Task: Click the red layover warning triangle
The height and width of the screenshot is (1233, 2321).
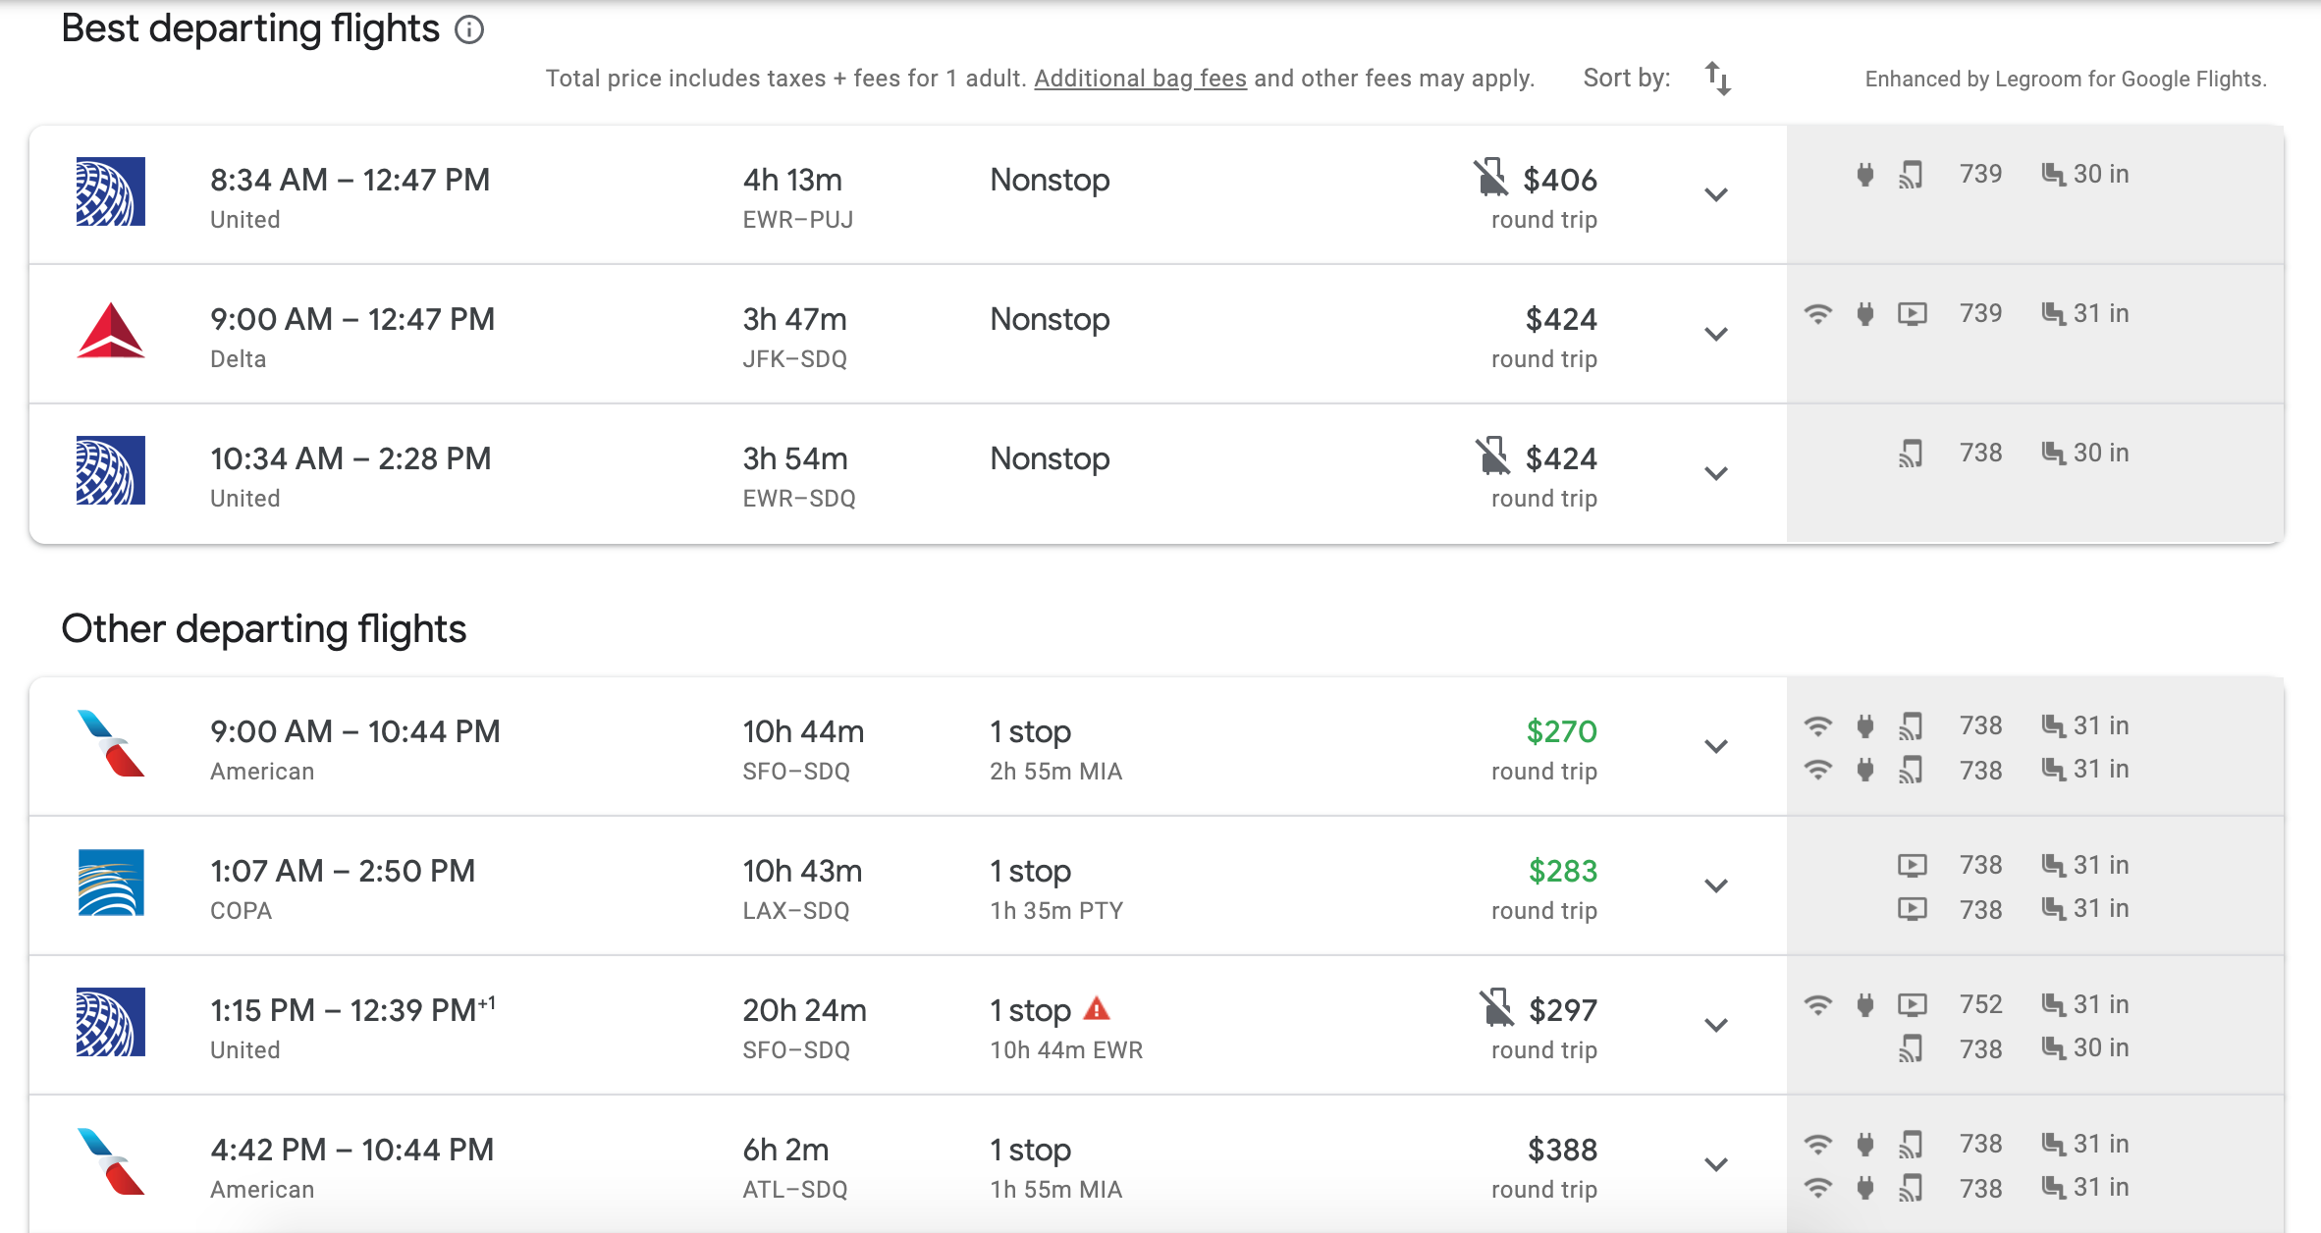Action: point(1097,1008)
